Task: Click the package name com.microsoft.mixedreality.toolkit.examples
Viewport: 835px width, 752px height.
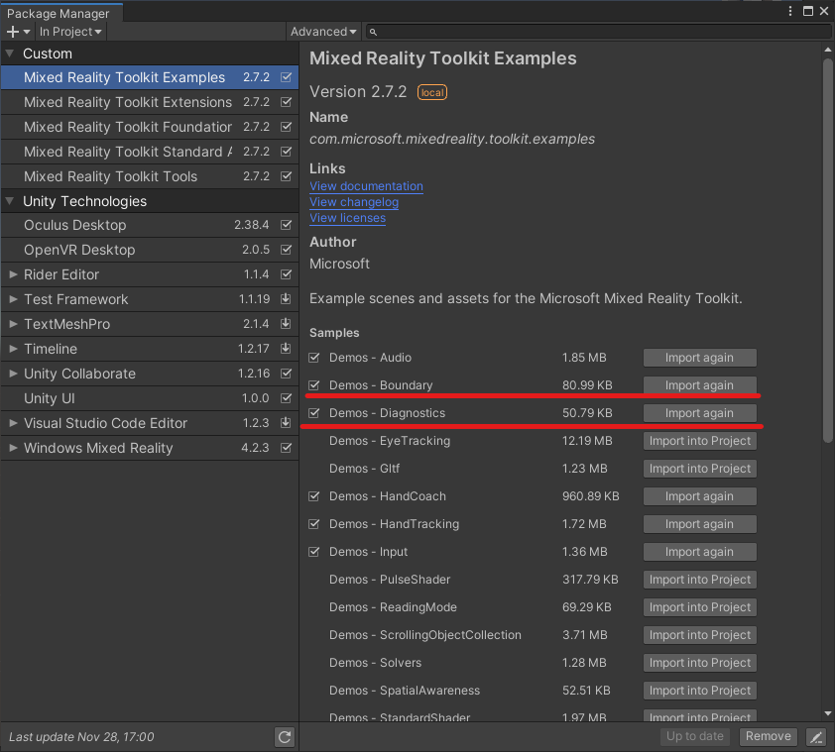Action: click(x=452, y=139)
